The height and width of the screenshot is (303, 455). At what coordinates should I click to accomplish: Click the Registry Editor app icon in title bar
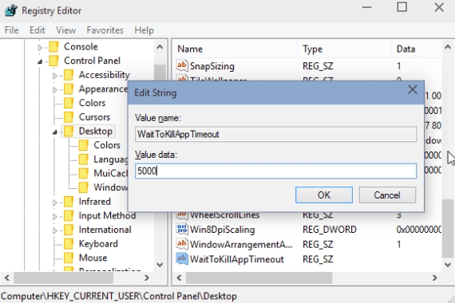pos(11,10)
